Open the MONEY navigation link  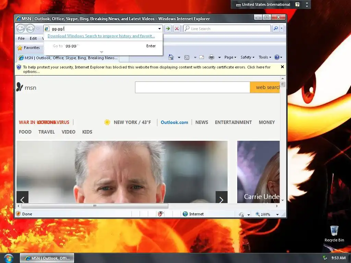coord(267,122)
